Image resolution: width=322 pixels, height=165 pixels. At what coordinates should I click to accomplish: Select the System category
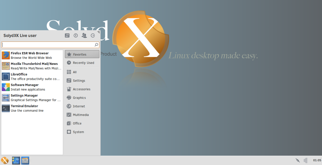point(82,132)
